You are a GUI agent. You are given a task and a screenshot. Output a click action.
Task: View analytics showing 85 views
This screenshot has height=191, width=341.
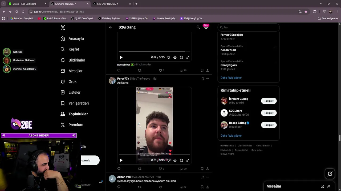pos(183,70)
